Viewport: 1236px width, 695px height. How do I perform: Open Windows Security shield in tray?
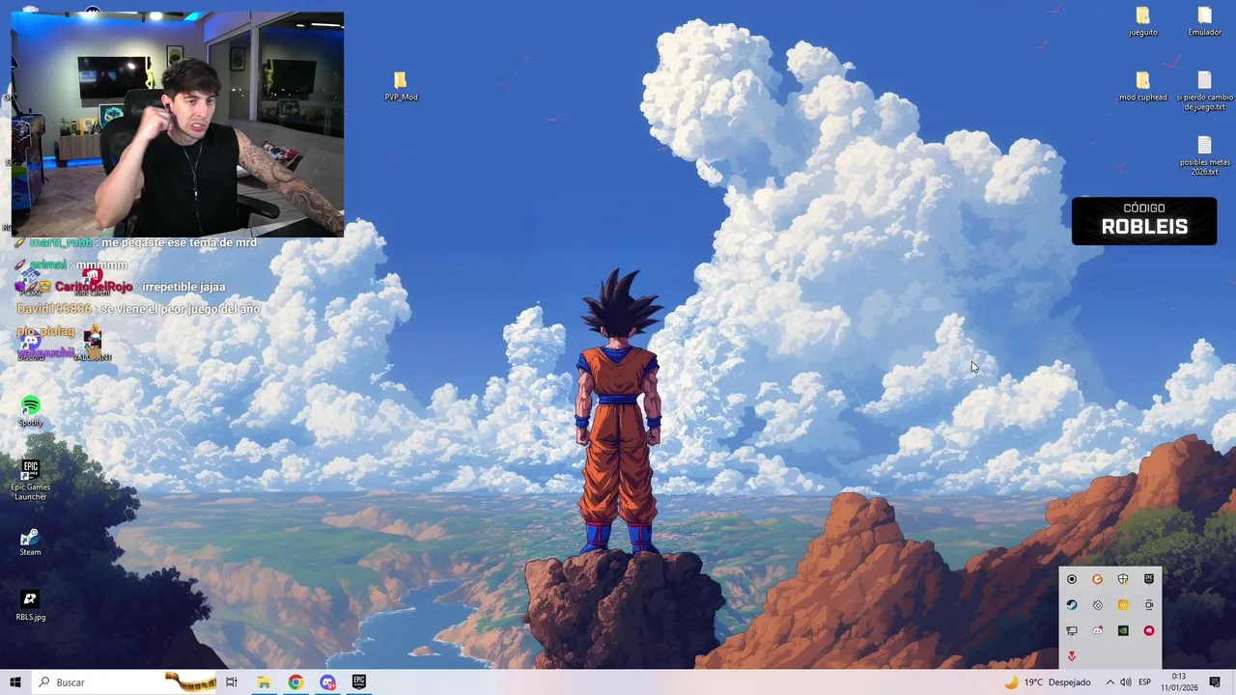tap(1123, 579)
